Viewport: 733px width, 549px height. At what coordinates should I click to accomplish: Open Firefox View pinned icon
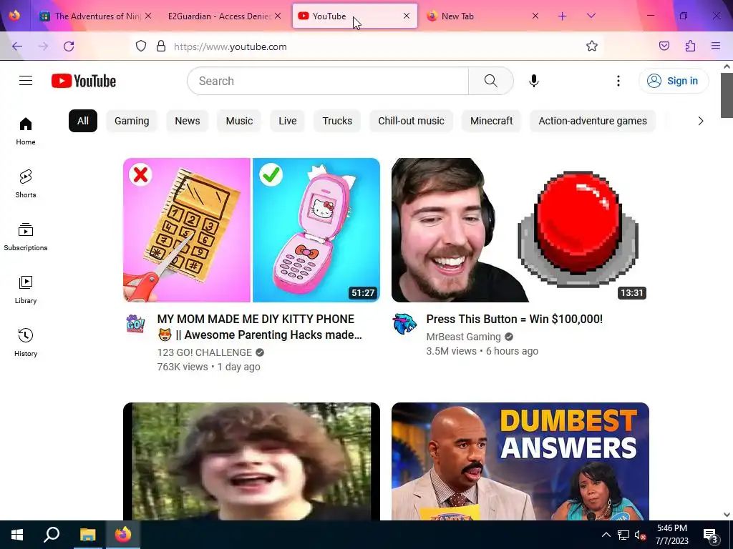tap(14, 16)
